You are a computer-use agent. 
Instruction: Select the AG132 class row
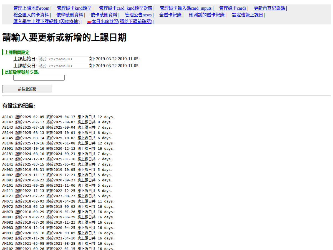click(x=57, y=159)
